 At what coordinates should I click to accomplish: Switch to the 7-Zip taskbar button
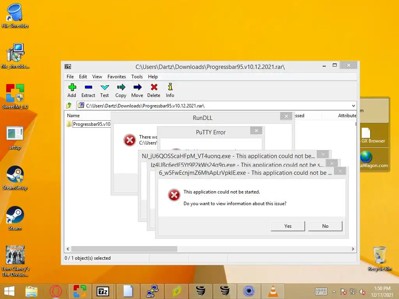point(103,291)
